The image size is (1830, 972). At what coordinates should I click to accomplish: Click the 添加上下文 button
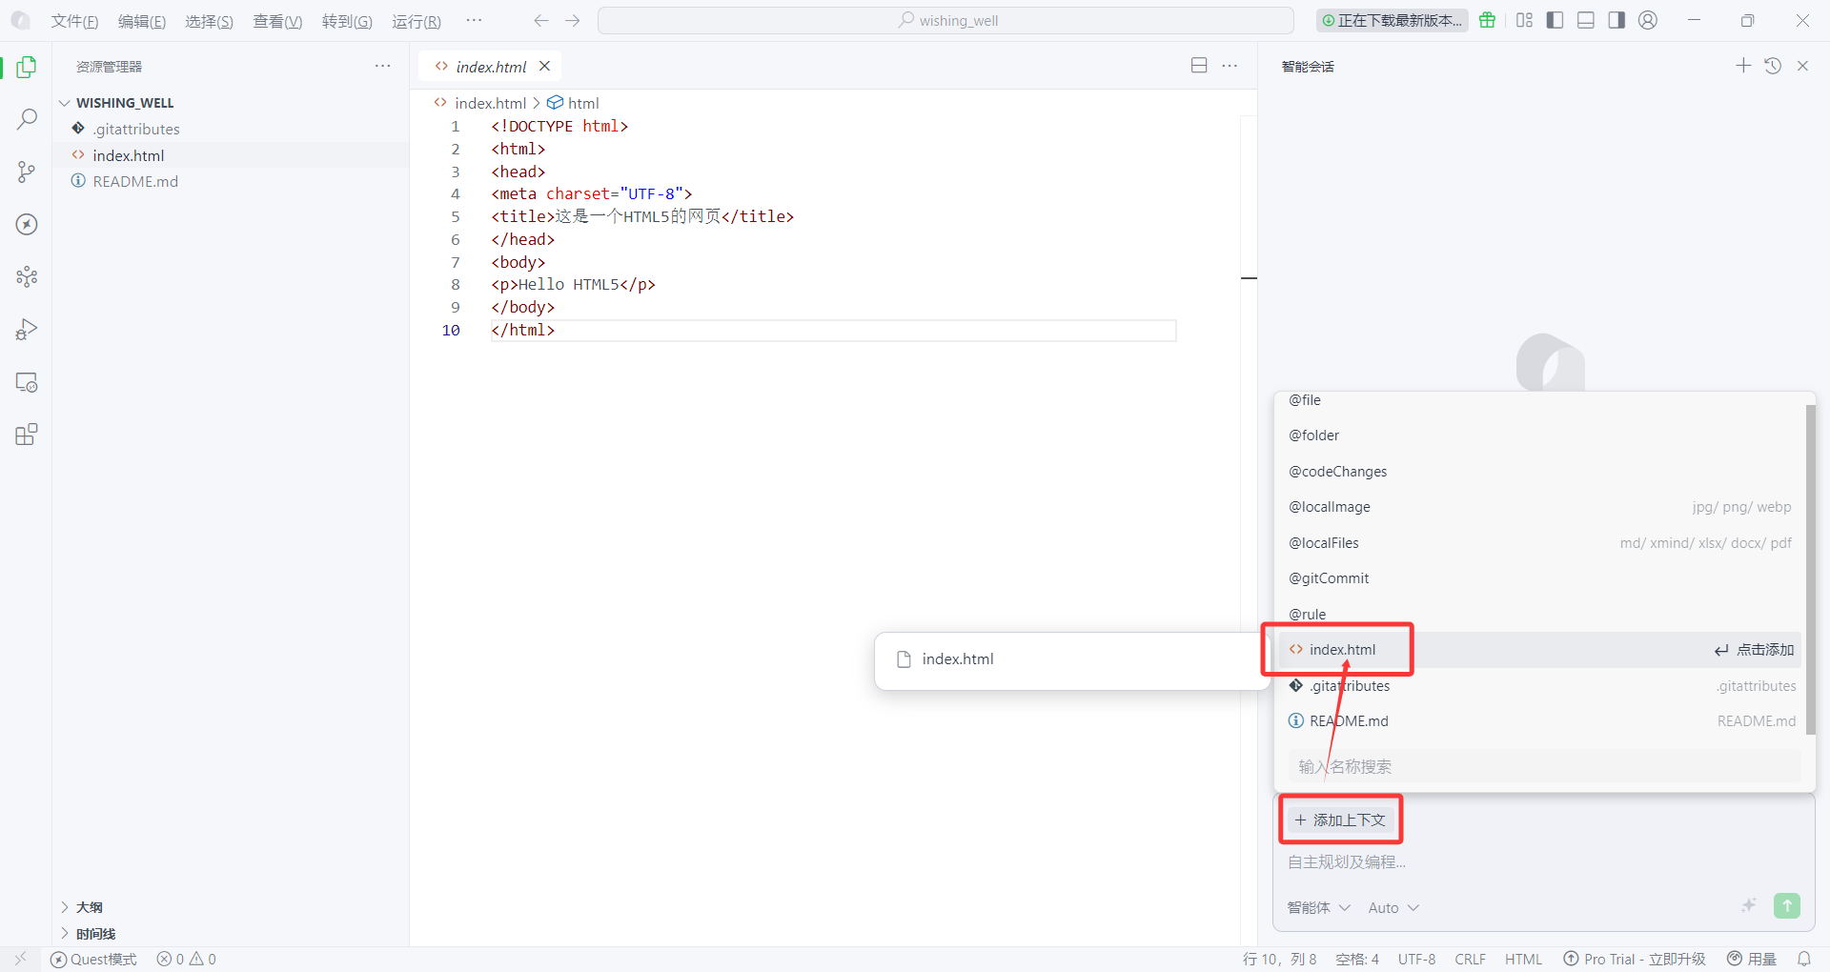pos(1340,820)
